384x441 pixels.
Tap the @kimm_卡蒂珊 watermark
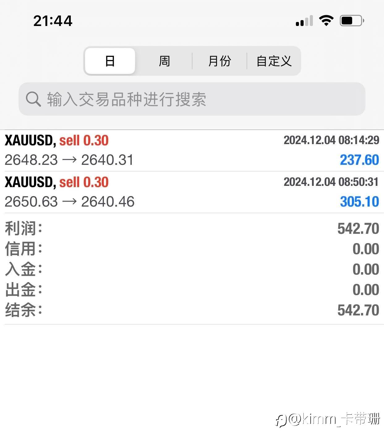point(328,420)
